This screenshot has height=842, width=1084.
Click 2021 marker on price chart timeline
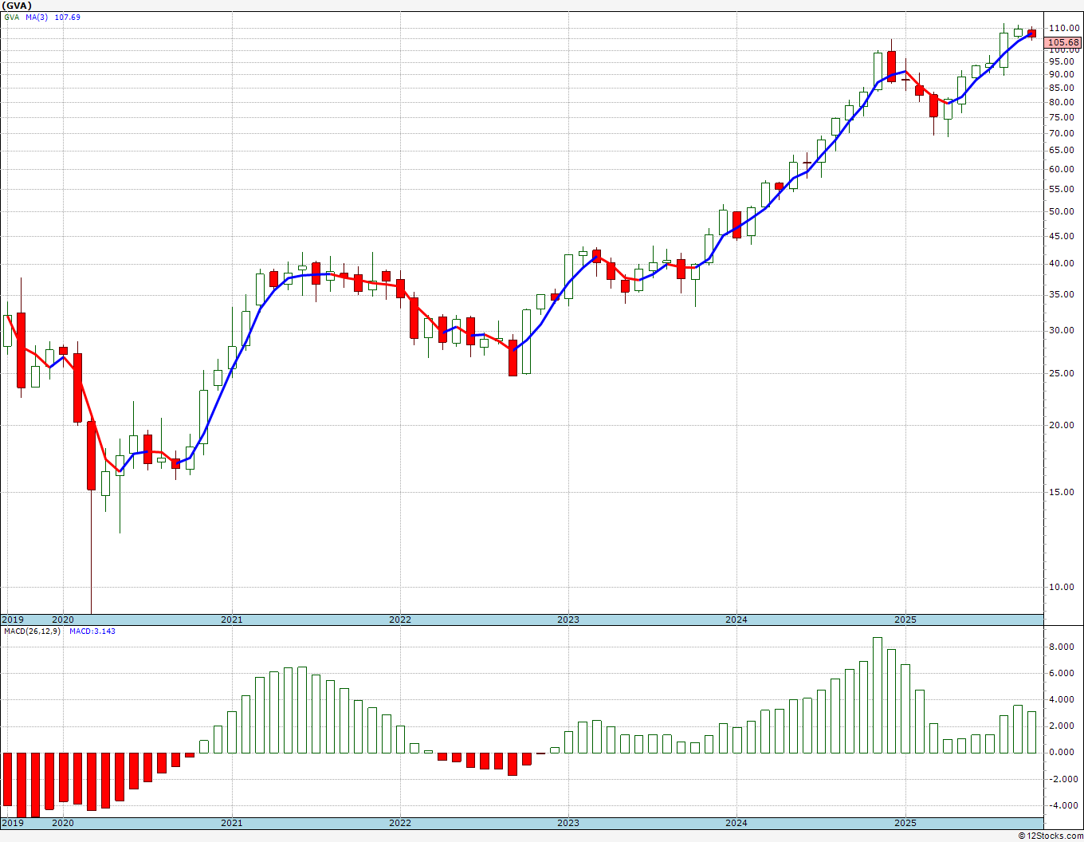tap(232, 620)
